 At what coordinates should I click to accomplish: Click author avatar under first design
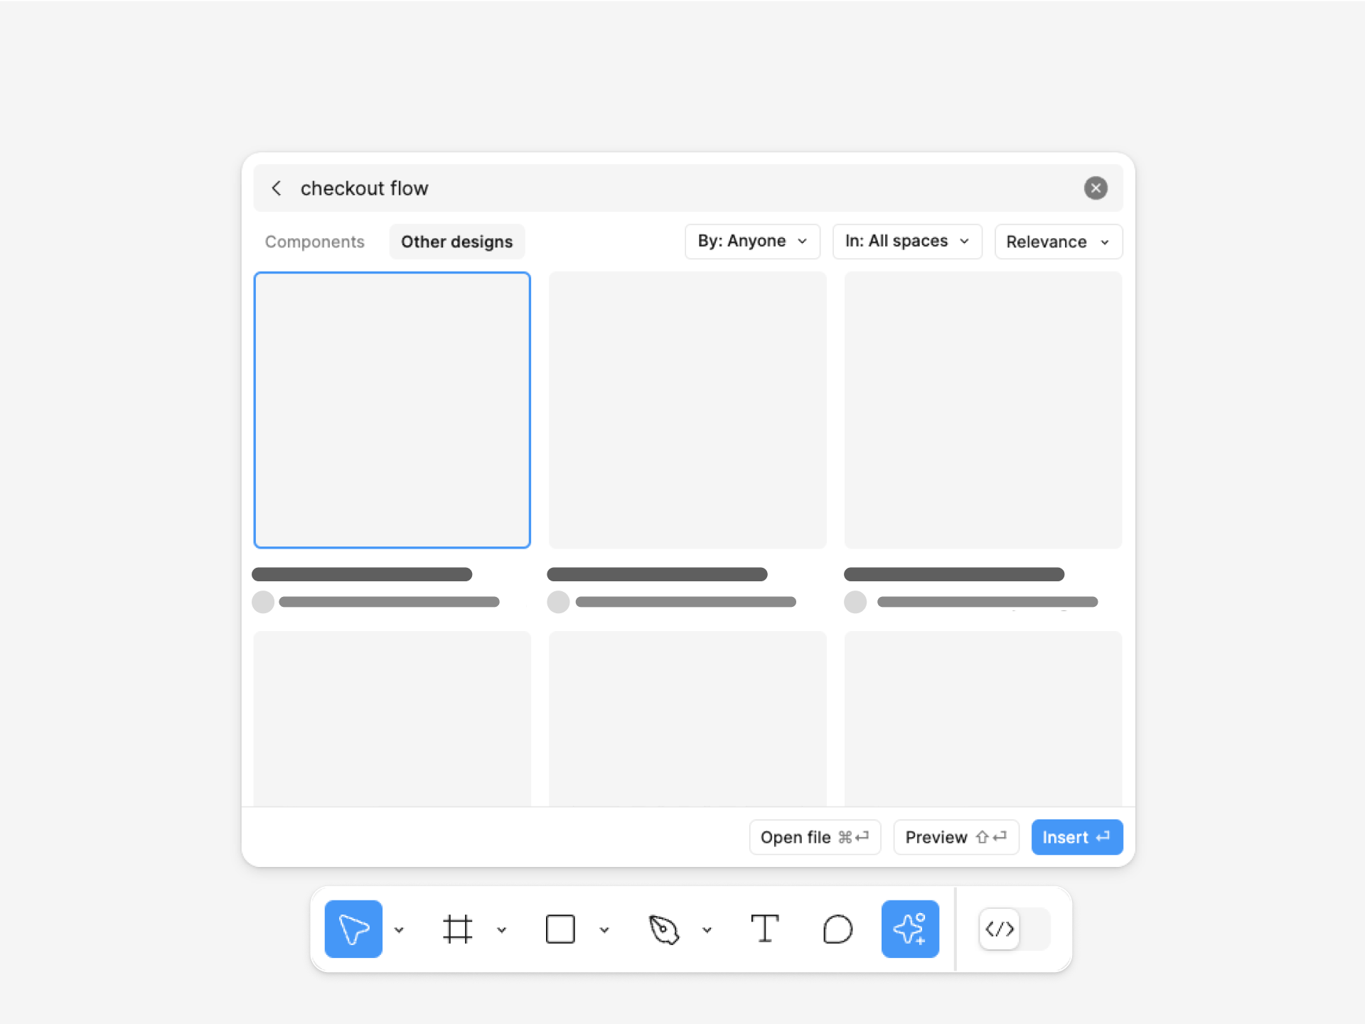click(263, 602)
